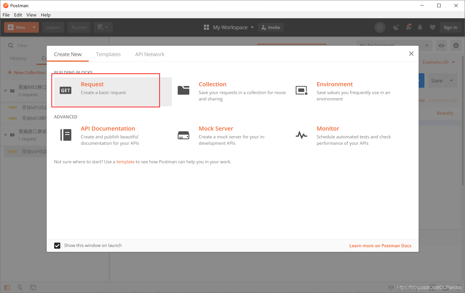Click the Collection folder icon in the dialog

[x=184, y=90]
